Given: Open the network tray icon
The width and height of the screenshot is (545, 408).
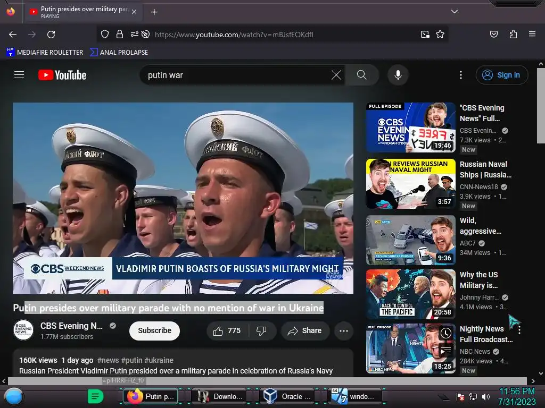Looking at the screenshot, I should (x=473, y=396).
